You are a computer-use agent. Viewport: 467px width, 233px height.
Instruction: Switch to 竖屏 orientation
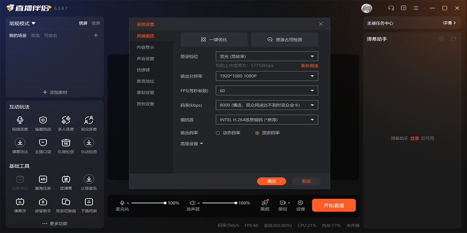(x=96, y=23)
